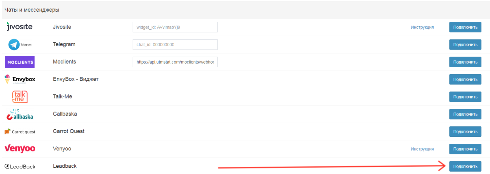Focus the Telegram chat_id input field
The height and width of the screenshot is (174, 490).
(x=175, y=45)
